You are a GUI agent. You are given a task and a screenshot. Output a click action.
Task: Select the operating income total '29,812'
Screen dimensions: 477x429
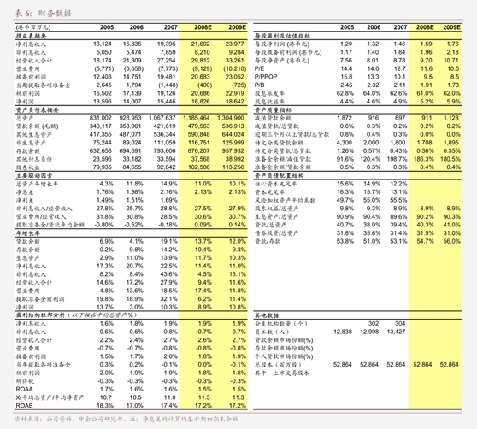pyautogui.click(x=201, y=61)
